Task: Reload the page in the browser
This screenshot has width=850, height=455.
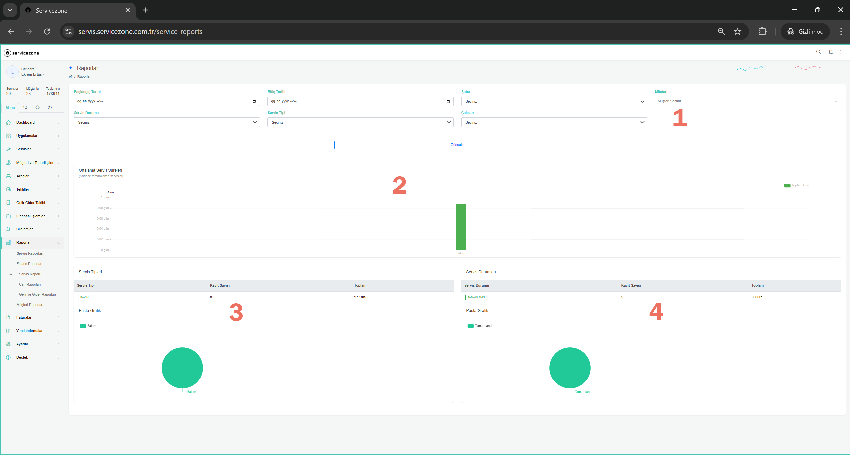Action: click(x=47, y=32)
